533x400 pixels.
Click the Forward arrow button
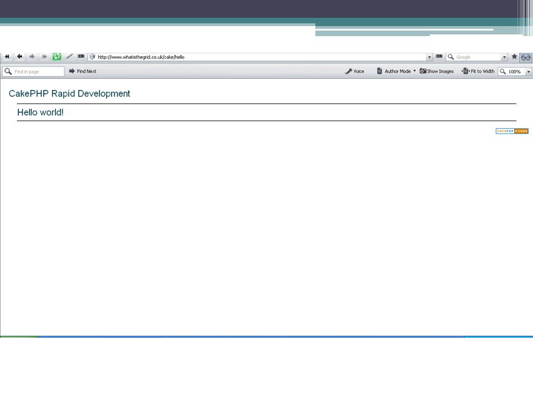point(32,57)
